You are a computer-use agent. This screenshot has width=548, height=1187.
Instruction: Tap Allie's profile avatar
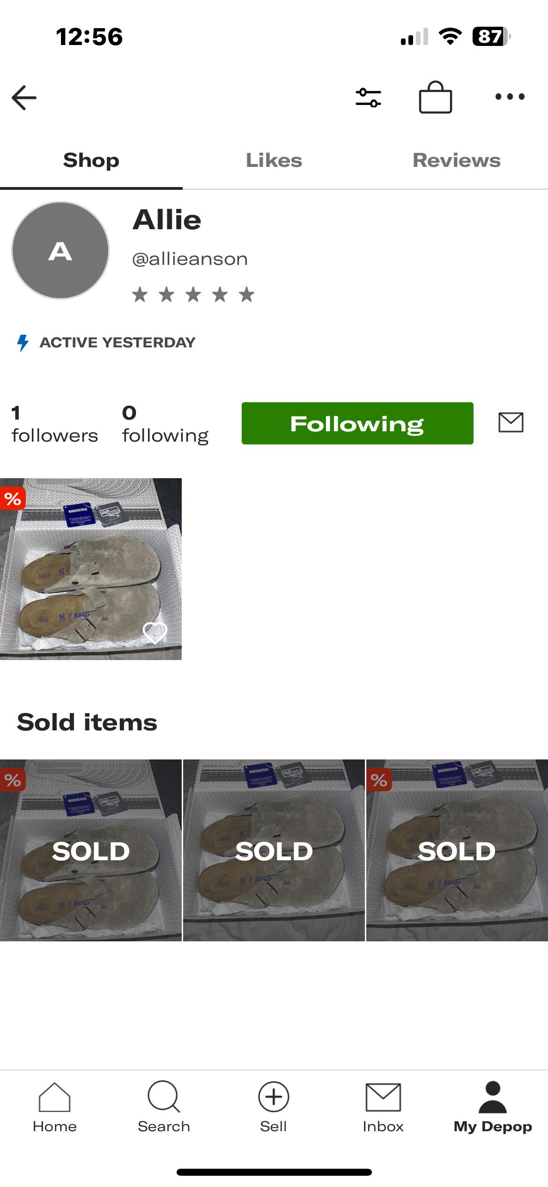(x=61, y=251)
